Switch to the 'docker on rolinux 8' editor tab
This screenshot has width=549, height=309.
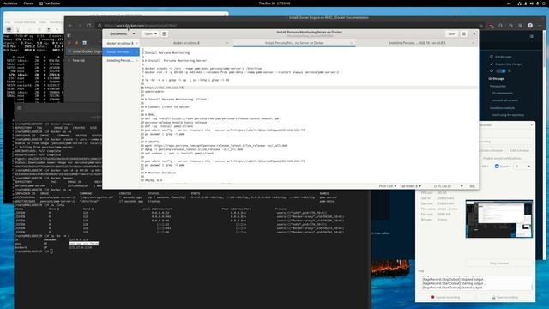click(x=187, y=43)
